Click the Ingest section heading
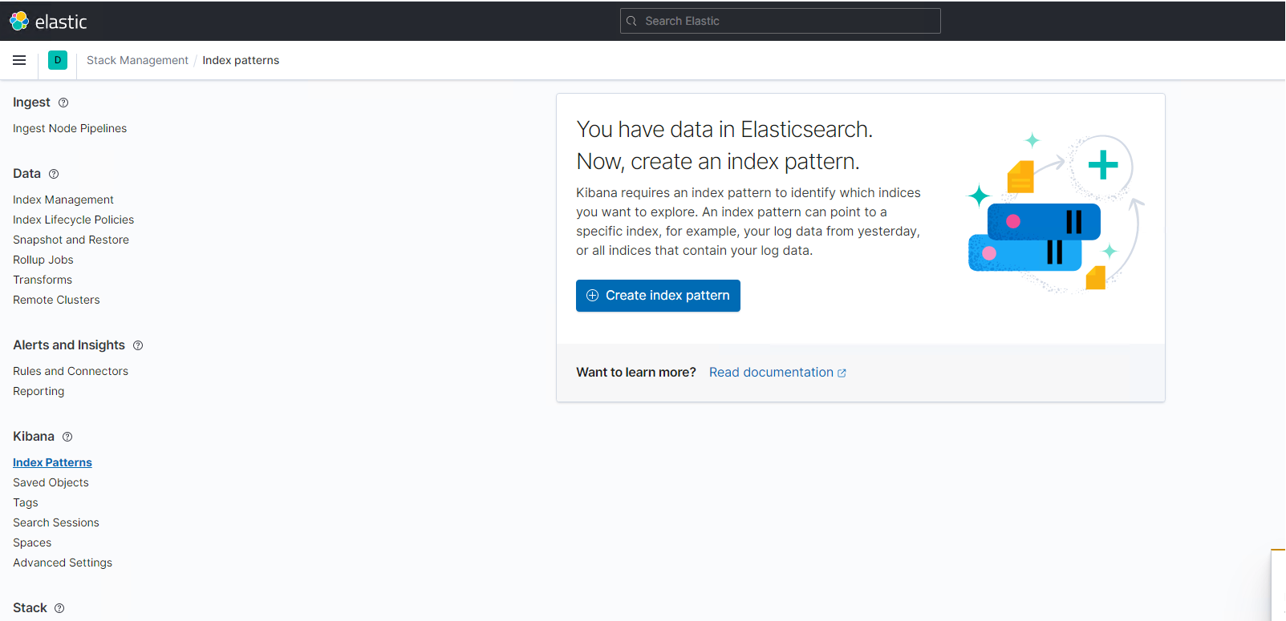The height and width of the screenshot is (621, 1286). coord(31,103)
